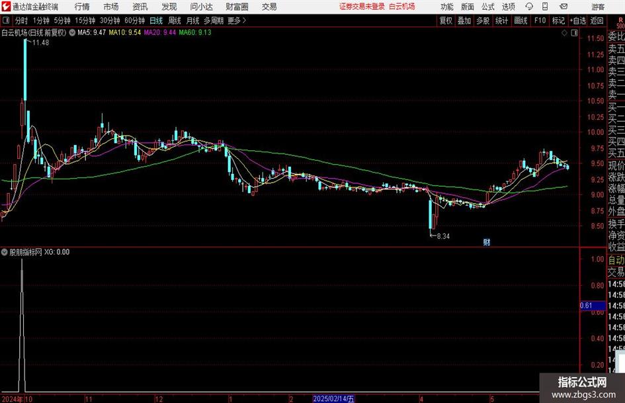Expand the MA indicator dropdown arrow
This screenshot has height=403, width=625.
coord(72,32)
